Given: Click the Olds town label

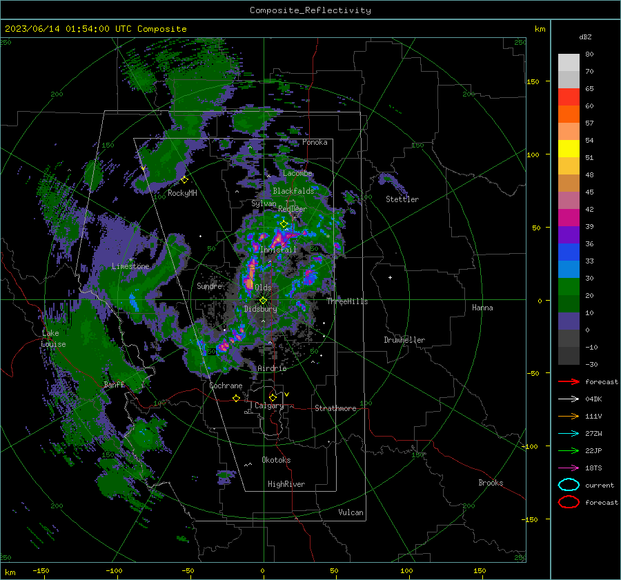Looking at the screenshot, I should pos(263,288).
